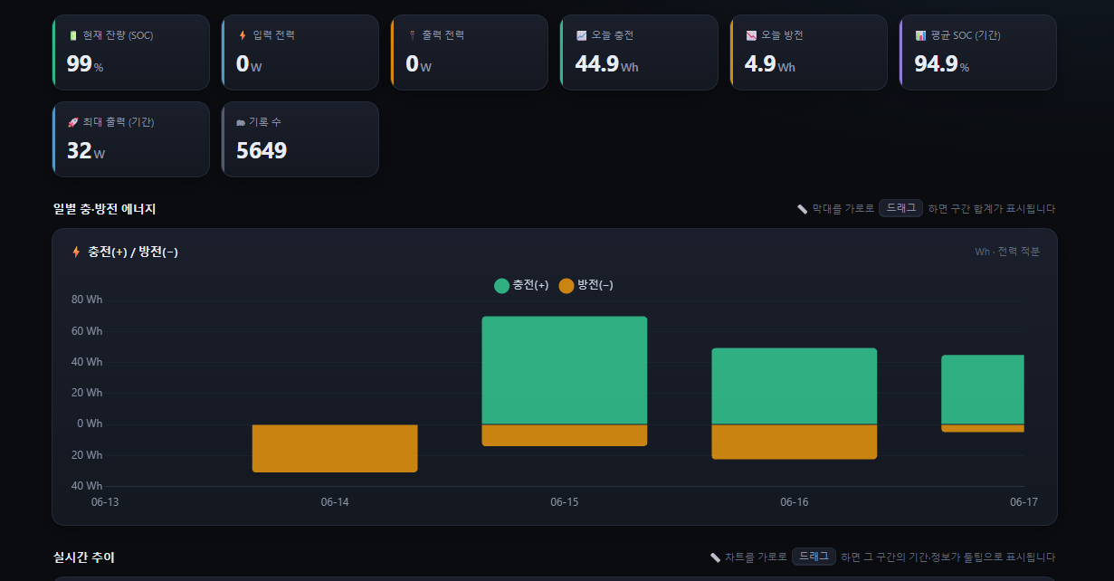Screen dimensions: 1114x581
Task: Click the orange discharge bar after 06-13
Action: [335, 448]
